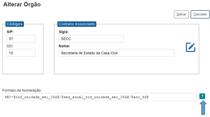Click the Formato da Numeração label
210x117 pixels.
tap(22, 90)
